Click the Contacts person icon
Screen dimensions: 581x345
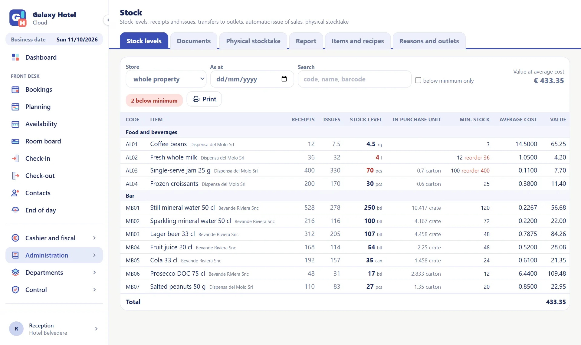coord(15,193)
